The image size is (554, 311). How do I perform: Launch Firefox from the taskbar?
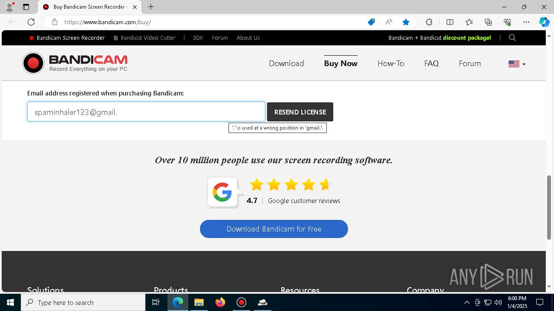[220, 302]
